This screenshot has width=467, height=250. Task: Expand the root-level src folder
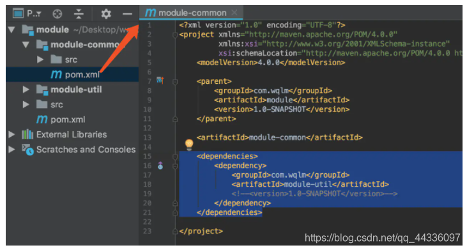[x=26, y=104]
